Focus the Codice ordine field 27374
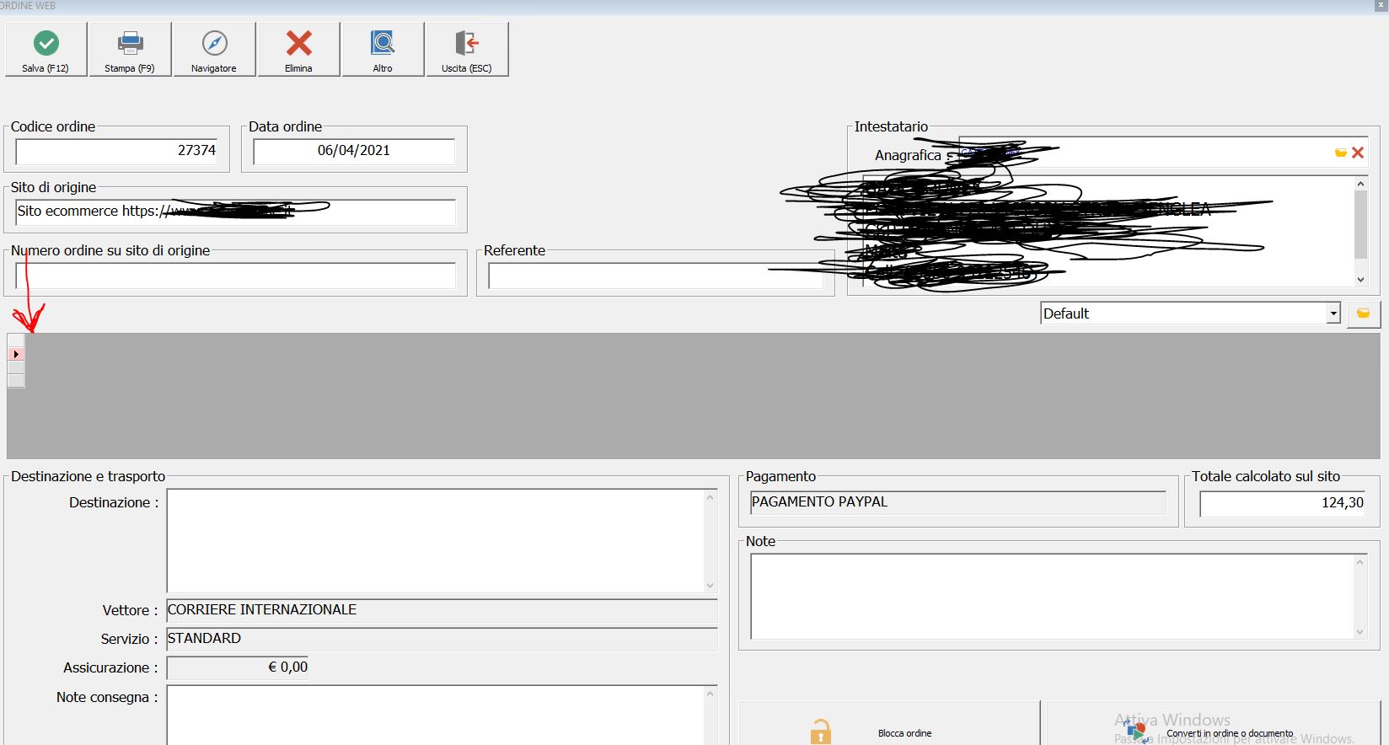 point(117,151)
